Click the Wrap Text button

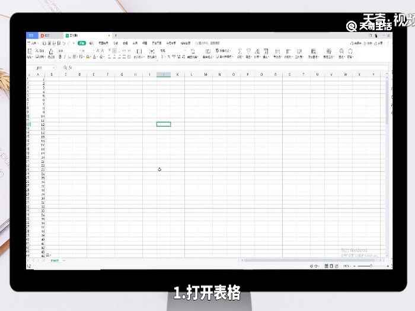pyautogui.click(x=152, y=53)
